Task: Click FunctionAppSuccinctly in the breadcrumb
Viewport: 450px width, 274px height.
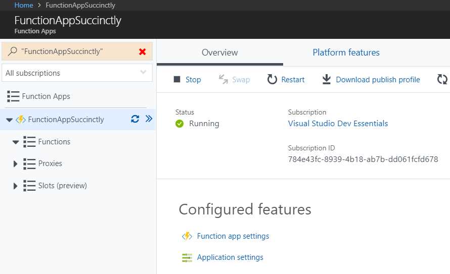Action: [80, 5]
